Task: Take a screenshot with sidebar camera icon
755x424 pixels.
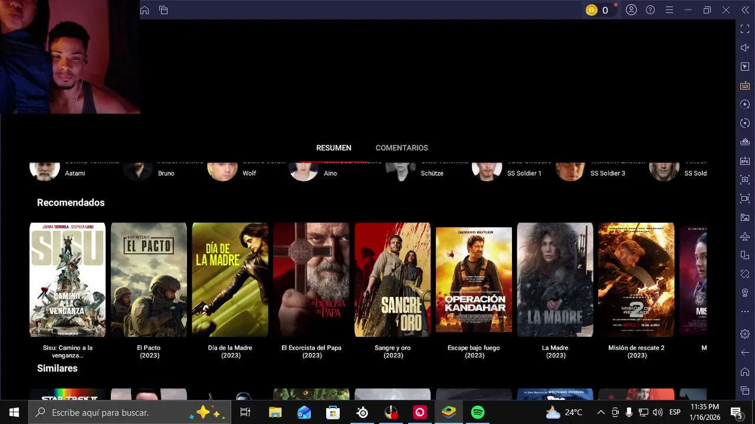Action: click(x=745, y=180)
